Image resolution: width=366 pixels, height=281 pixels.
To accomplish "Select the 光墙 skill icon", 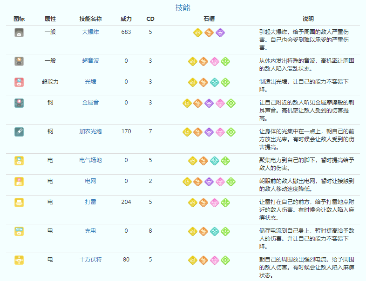I will click(19, 82).
